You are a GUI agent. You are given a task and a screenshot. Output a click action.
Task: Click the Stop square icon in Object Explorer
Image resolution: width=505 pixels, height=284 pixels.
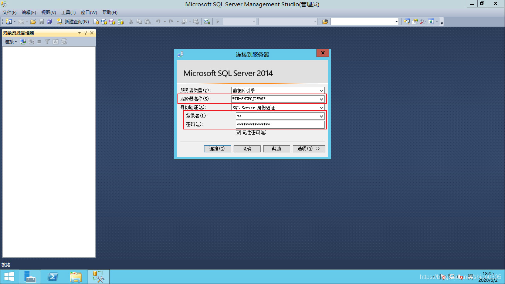pos(39,42)
